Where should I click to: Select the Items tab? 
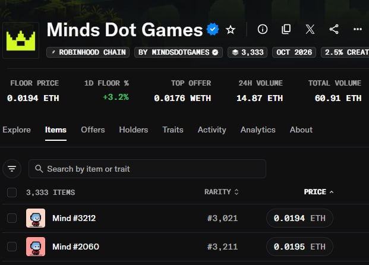56,130
